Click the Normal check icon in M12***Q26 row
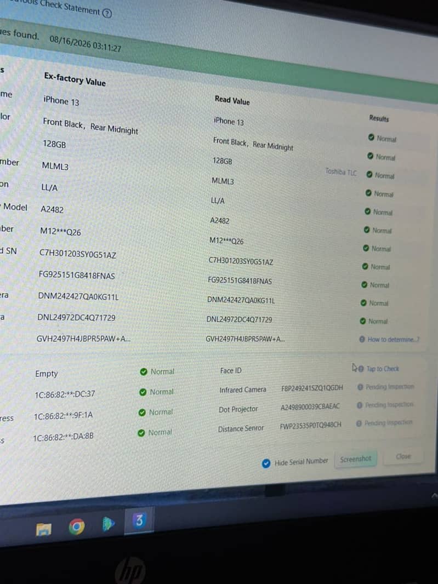The width and height of the screenshot is (438, 584). click(366, 248)
